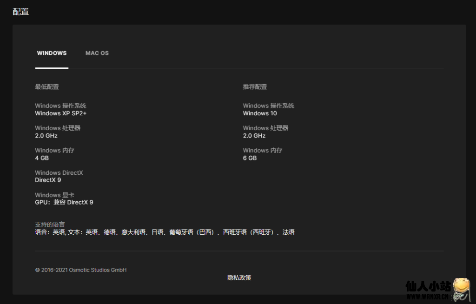Click the 2.0 GHz value under 推荐配置

pyautogui.click(x=254, y=136)
